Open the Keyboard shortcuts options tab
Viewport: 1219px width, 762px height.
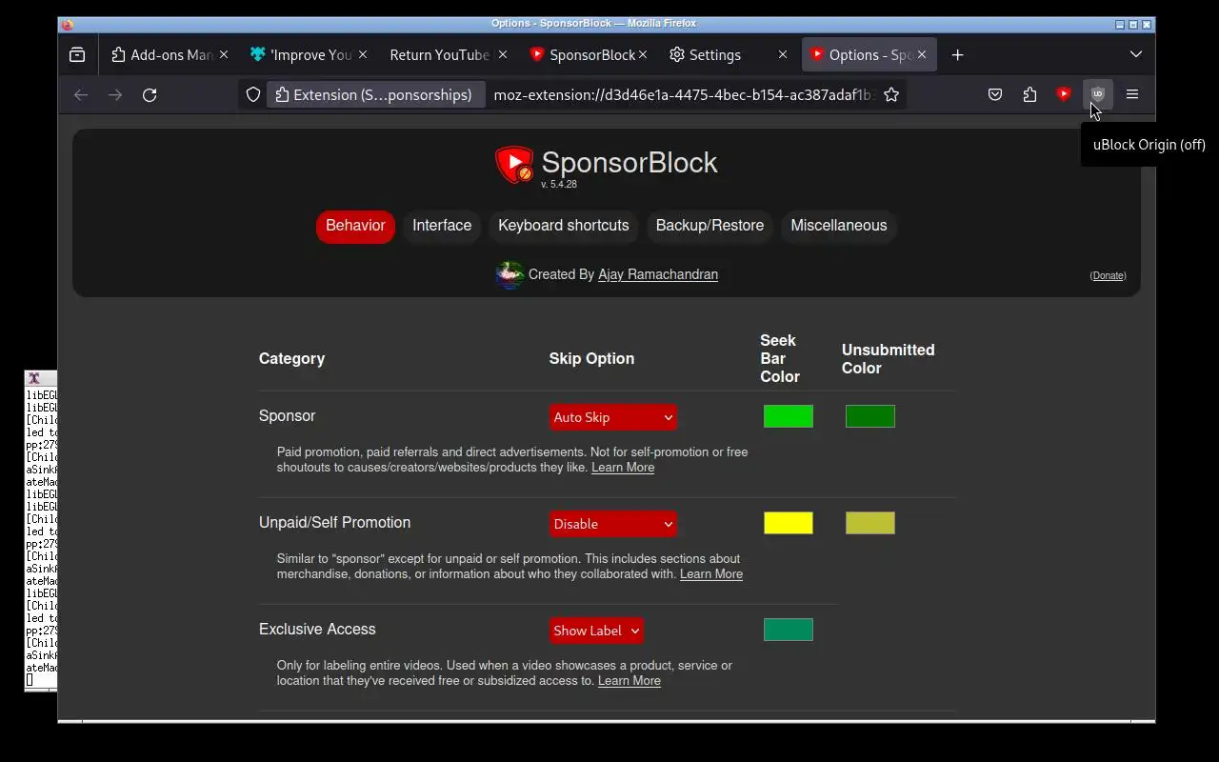(564, 226)
